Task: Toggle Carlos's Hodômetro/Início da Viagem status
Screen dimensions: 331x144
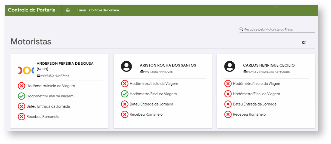Action: [228, 84]
